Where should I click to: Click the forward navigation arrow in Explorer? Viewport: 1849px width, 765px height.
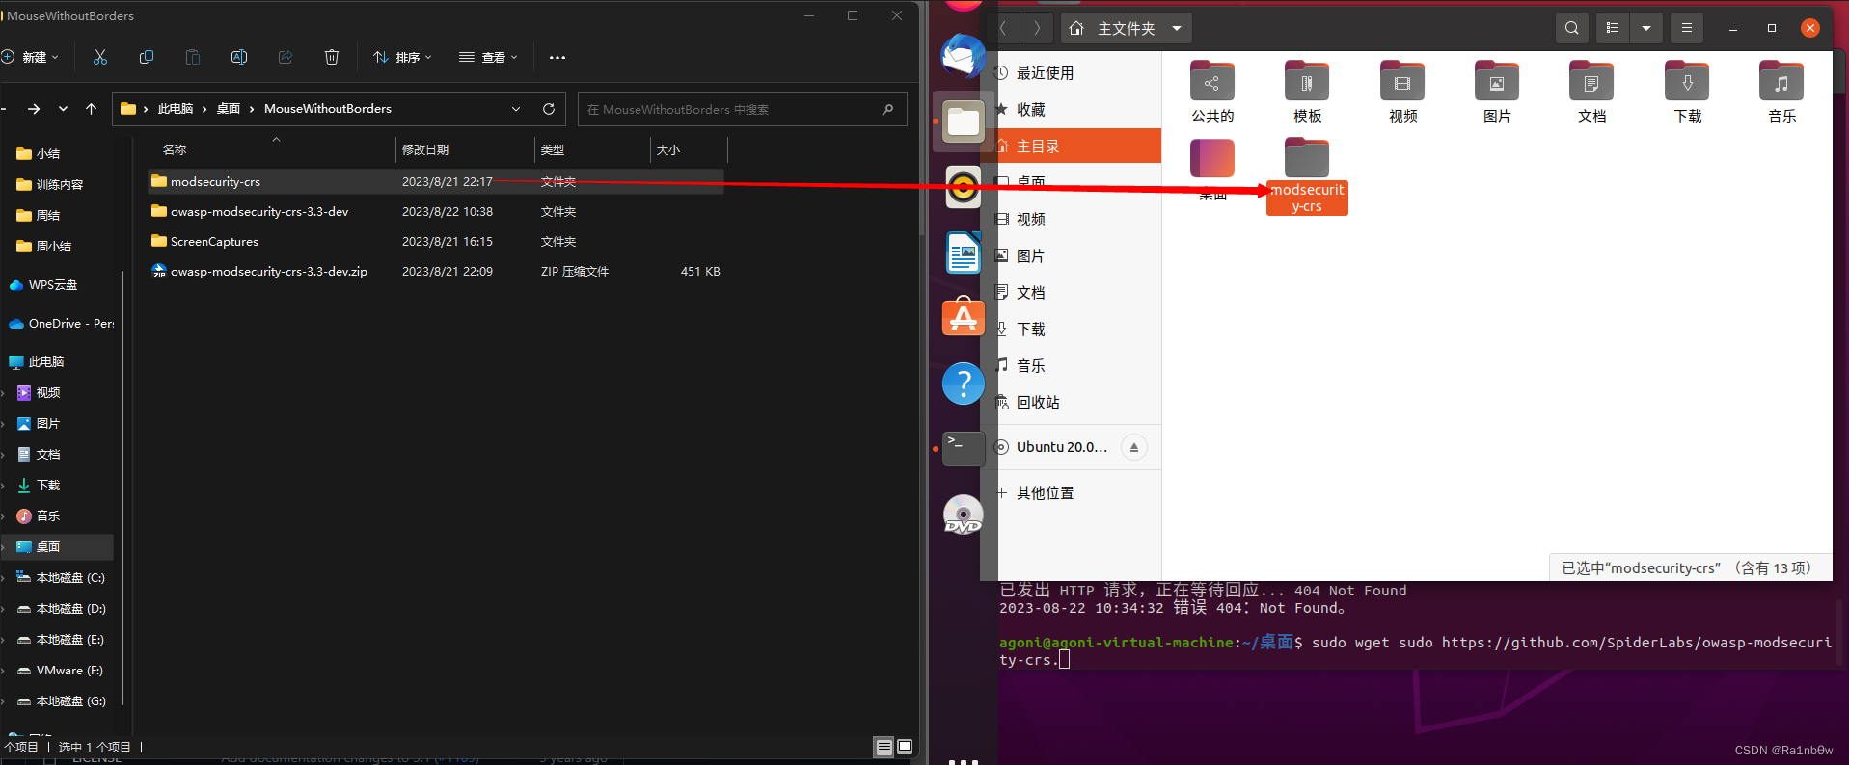(x=34, y=109)
